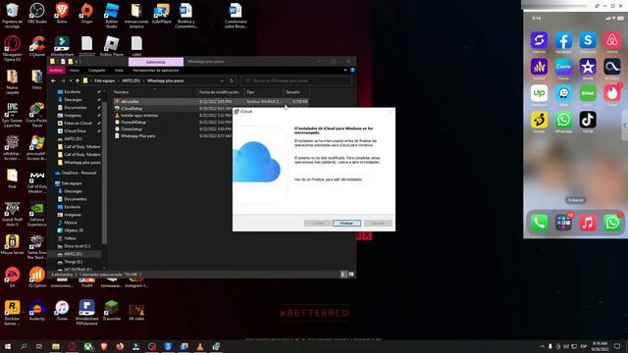Select iCloud Drive in navigation pane
Screen dimensions: 628x353
pyautogui.click(x=75, y=130)
